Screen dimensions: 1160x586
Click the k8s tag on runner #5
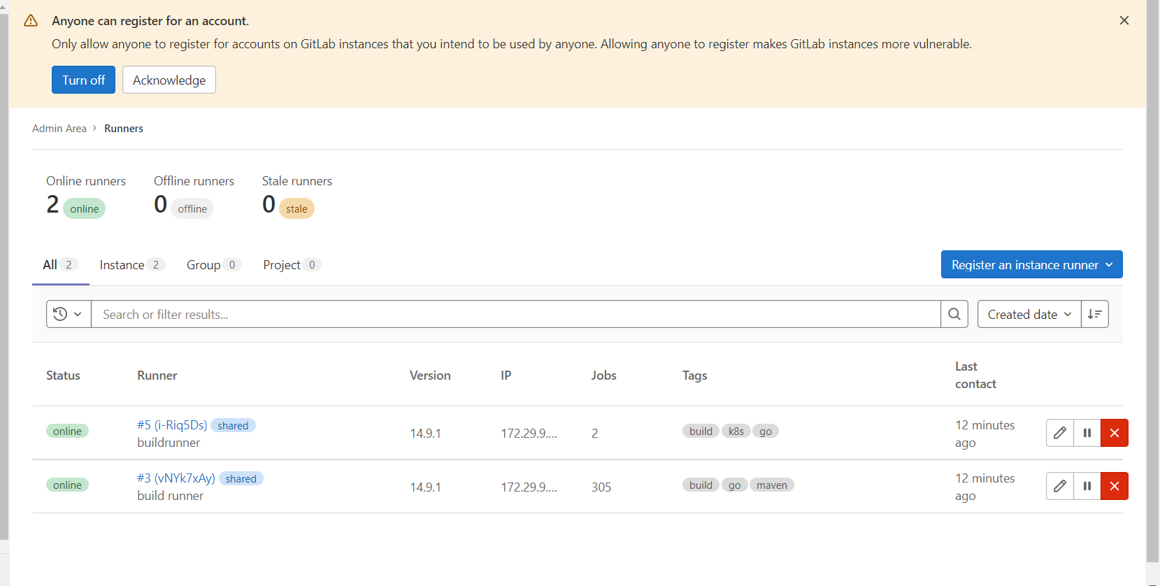[x=736, y=431]
